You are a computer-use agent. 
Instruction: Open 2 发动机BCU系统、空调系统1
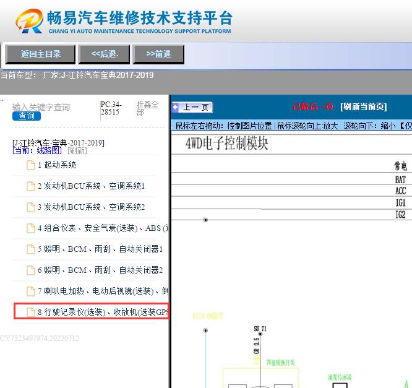click(x=91, y=186)
